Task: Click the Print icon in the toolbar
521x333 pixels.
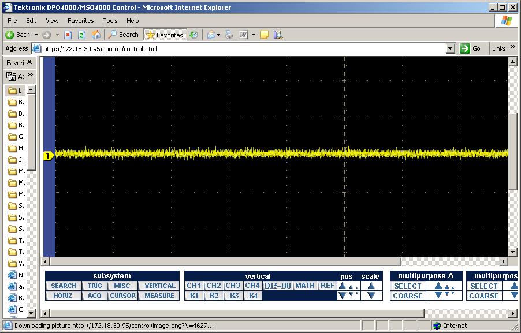Action: [229, 35]
